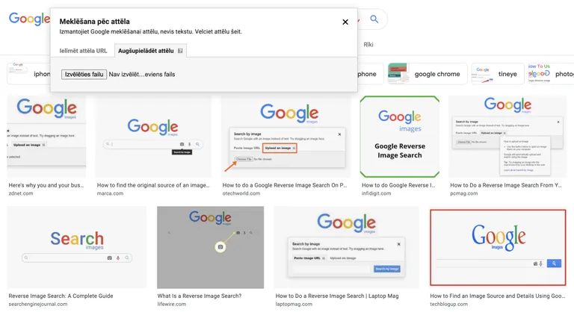Open the pcmag.com result thumbnail
The height and width of the screenshot is (312, 574).
[x=507, y=137]
